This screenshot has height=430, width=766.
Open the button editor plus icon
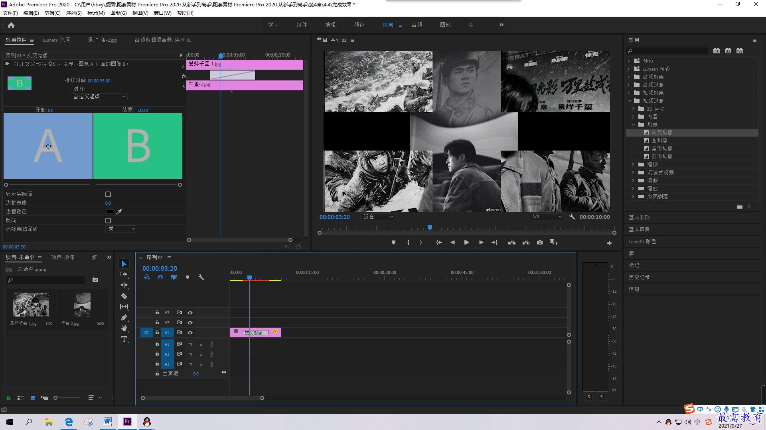(x=609, y=243)
